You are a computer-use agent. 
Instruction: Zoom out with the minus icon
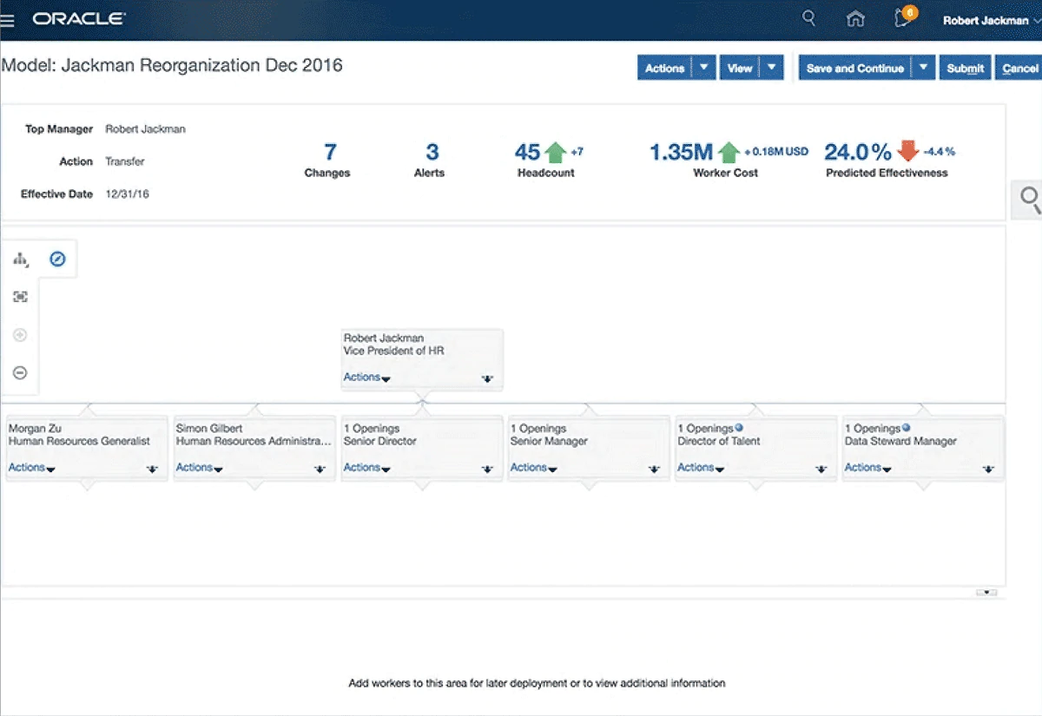(x=20, y=373)
